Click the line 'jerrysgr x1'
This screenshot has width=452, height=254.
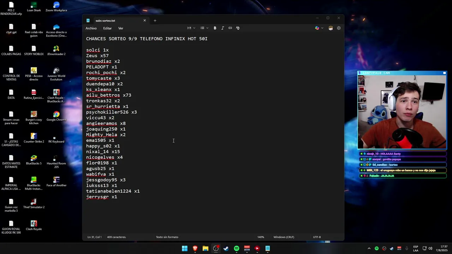click(x=102, y=197)
